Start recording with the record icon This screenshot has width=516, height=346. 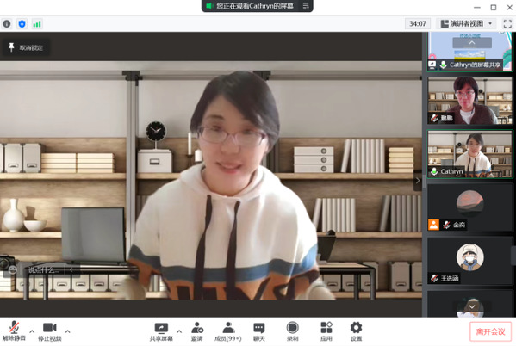pos(292,328)
